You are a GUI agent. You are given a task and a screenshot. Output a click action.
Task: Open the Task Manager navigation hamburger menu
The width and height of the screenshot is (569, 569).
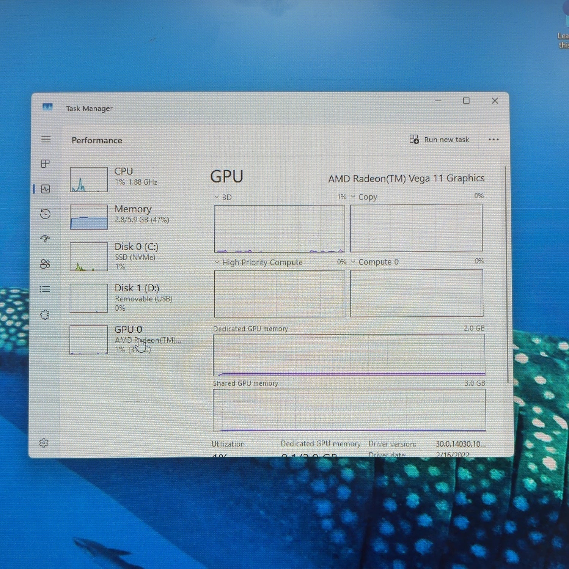pos(46,140)
